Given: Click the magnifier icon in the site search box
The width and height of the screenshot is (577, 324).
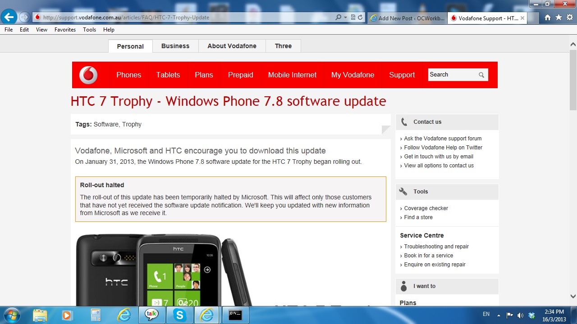Looking at the screenshot, I should (x=481, y=75).
